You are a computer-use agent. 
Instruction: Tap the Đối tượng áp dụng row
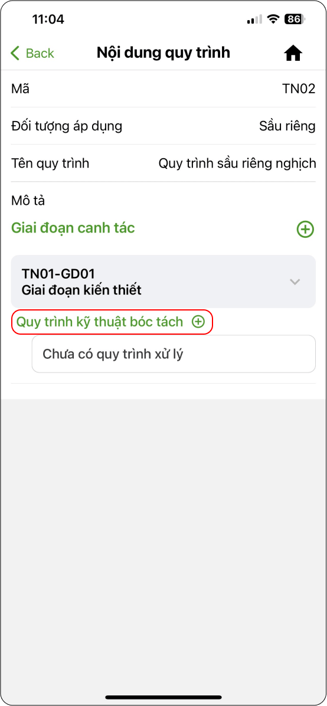[x=163, y=126]
